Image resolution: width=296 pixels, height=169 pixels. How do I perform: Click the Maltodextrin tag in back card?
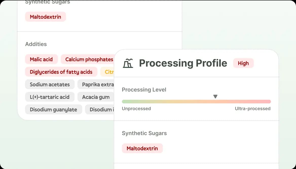45,17
